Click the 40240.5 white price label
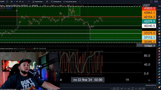Screen dimensions: 161x90 (x=149, y=26)
